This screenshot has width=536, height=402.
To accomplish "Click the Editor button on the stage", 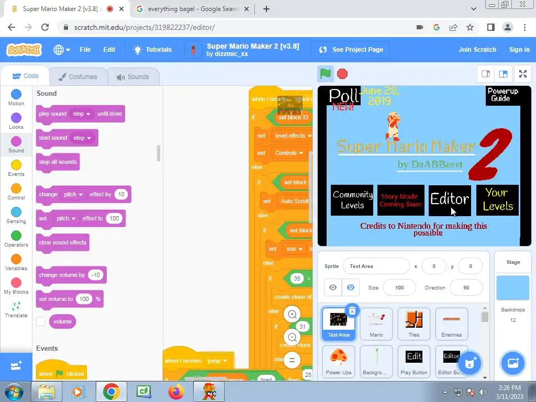I will [x=450, y=200].
